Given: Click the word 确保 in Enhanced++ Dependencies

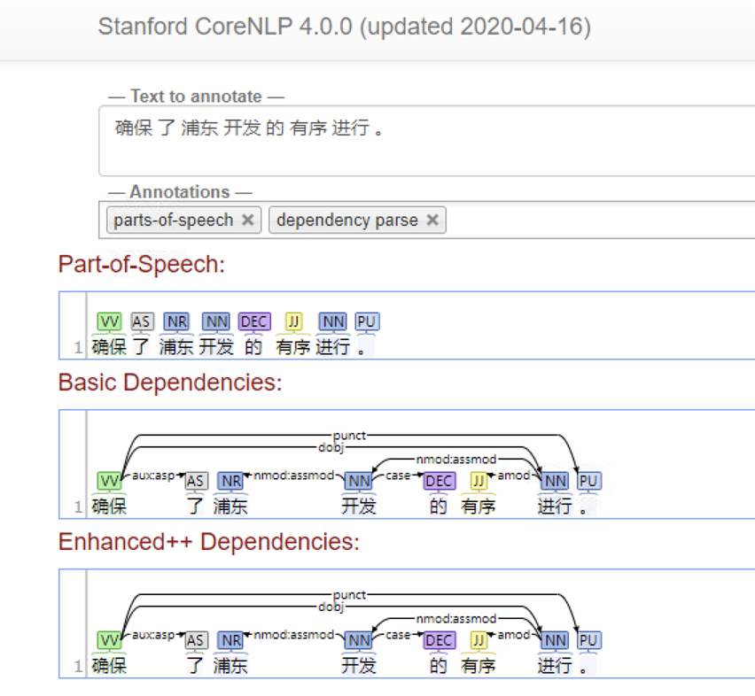Looking at the screenshot, I should click(x=109, y=665).
